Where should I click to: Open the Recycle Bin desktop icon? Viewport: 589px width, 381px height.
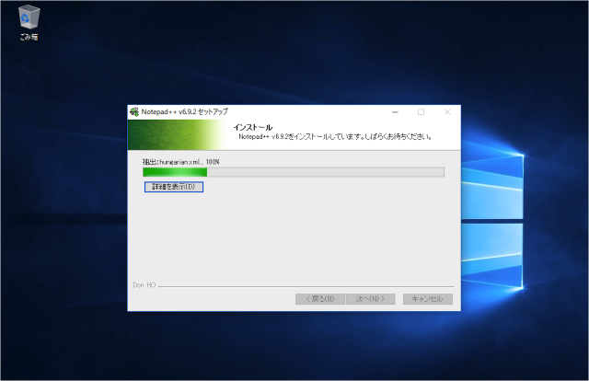point(29,22)
